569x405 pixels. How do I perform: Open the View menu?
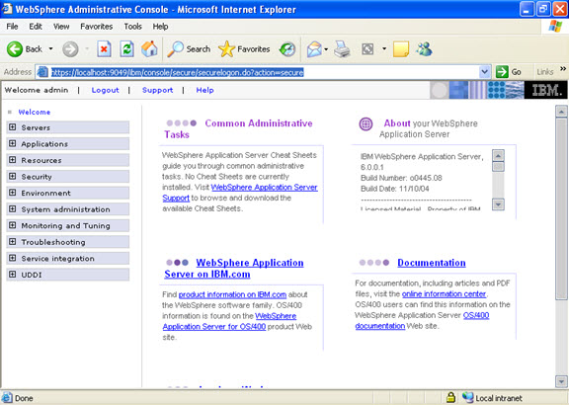pyautogui.click(x=61, y=27)
